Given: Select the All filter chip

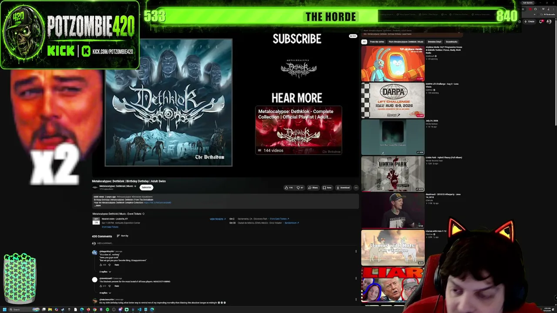Looking at the screenshot, I should [364, 42].
